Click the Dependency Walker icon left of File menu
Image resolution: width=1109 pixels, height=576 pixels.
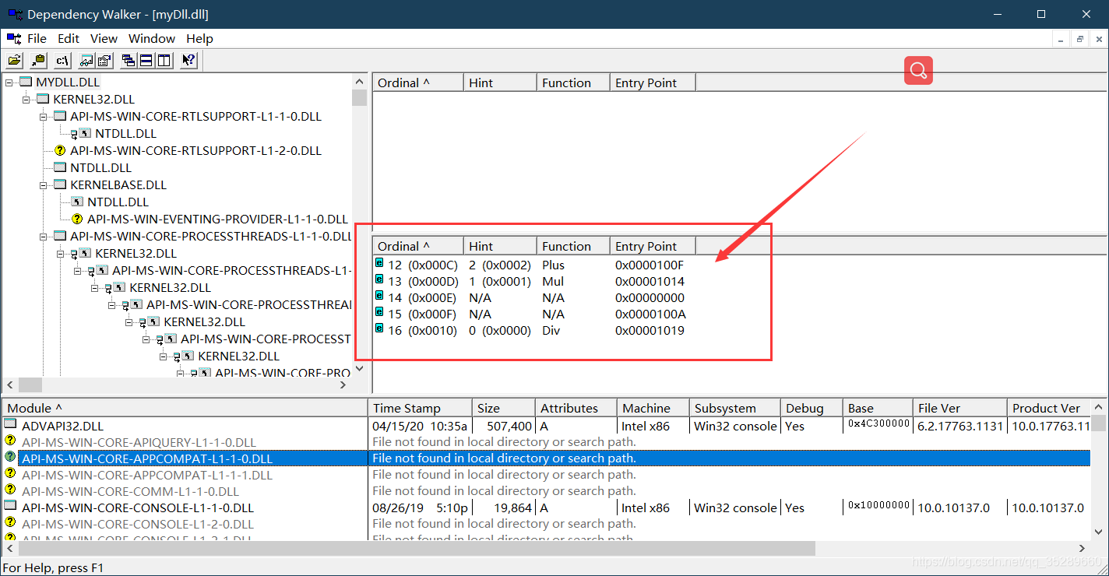[13, 38]
